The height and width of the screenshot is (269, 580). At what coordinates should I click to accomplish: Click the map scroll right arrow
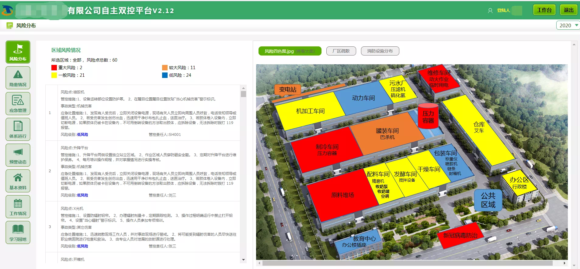pyautogui.click(x=564, y=263)
